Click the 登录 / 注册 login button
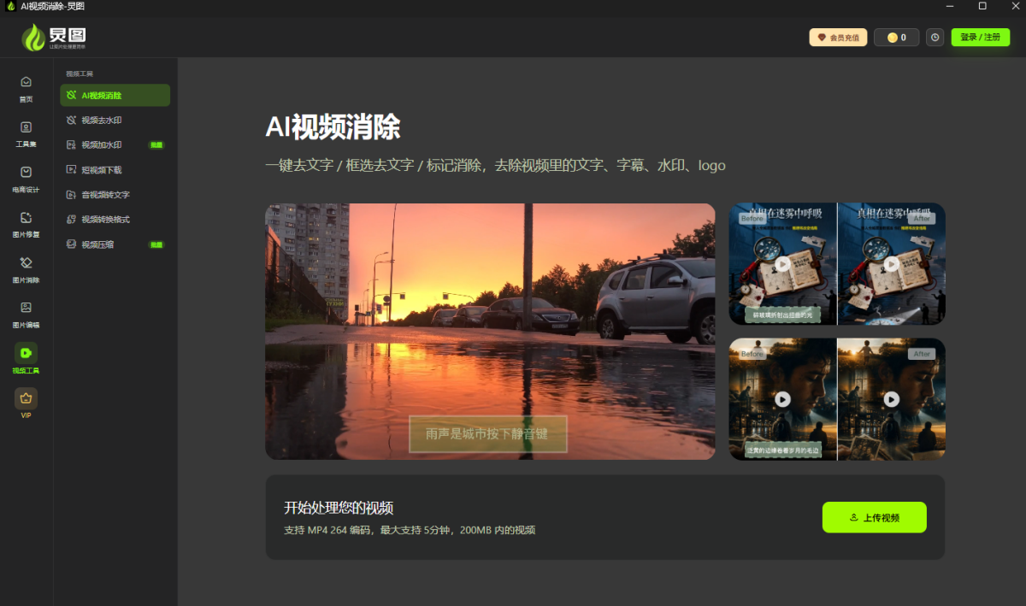 point(981,38)
